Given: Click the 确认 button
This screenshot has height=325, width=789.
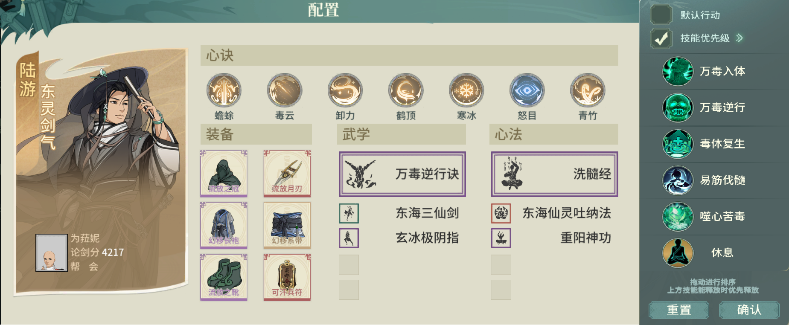Looking at the screenshot, I should click(x=749, y=310).
